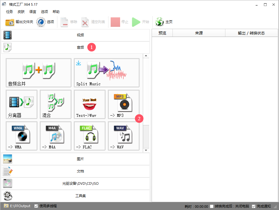Select the MP3 conversion format

[x=124, y=104]
